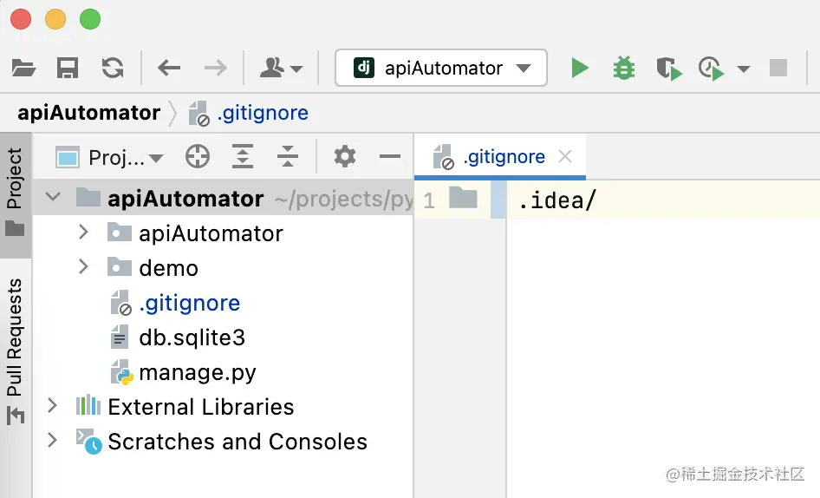Image resolution: width=820 pixels, height=498 pixels.
Task: Run with Coverage via the shield icon
Action: (x=669, y=69)
